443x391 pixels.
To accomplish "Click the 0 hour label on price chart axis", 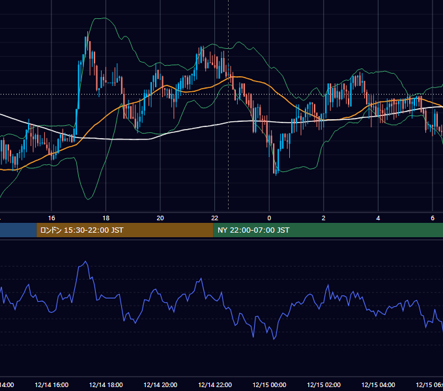I will [x=269, y=218].
